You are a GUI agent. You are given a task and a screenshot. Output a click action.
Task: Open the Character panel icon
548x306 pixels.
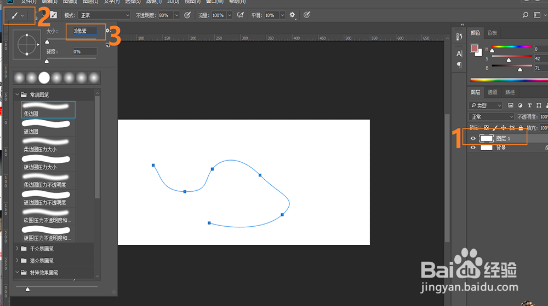(459, 54)
